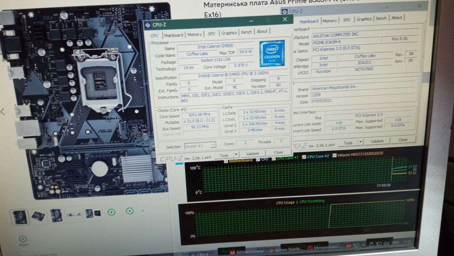Select the thumbnail showing board with box
Image resolution: width=454 pixels, height=256 pixels.
(x=93, y=214)
